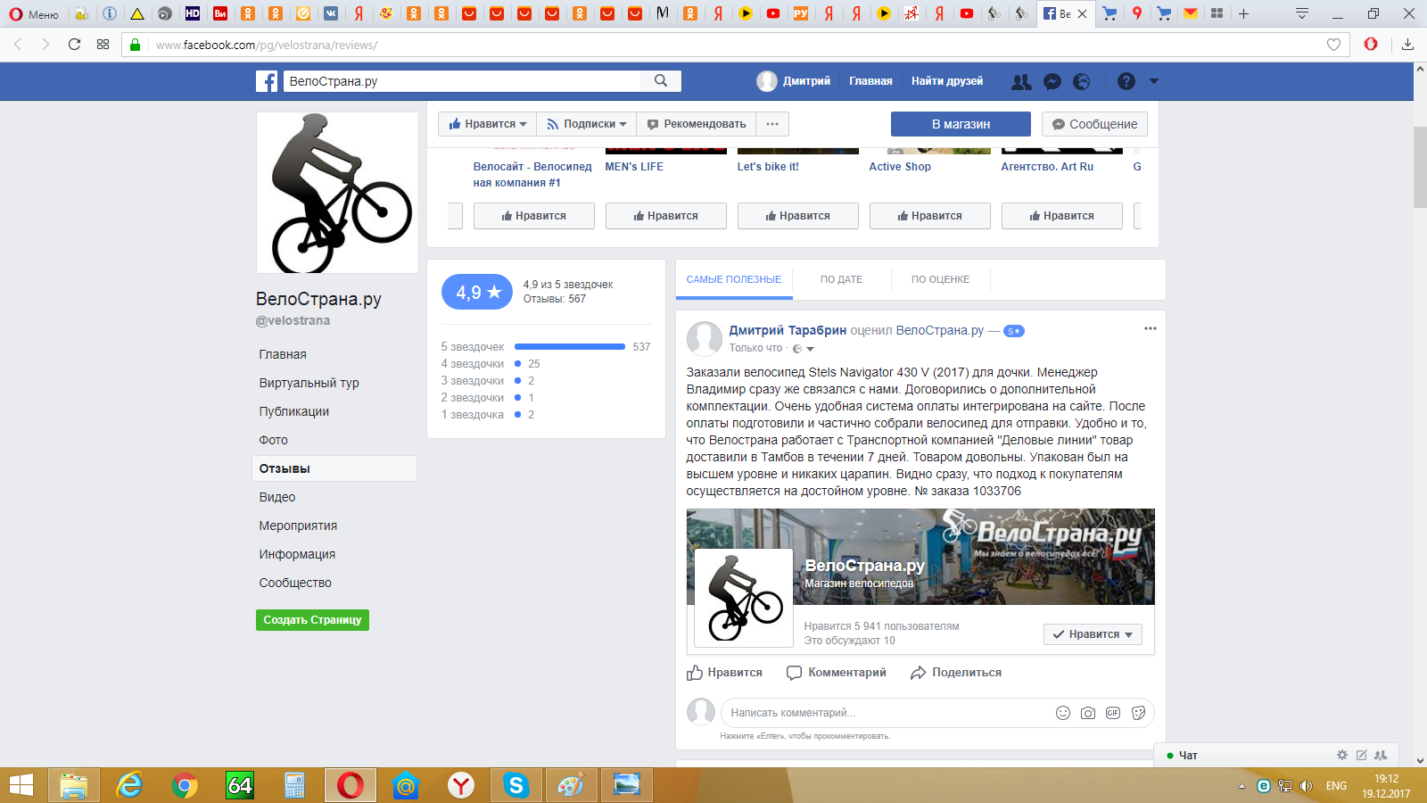Expand the review privacy audience selector
The width and height of the screenshot is (1427, 803).
804,349
